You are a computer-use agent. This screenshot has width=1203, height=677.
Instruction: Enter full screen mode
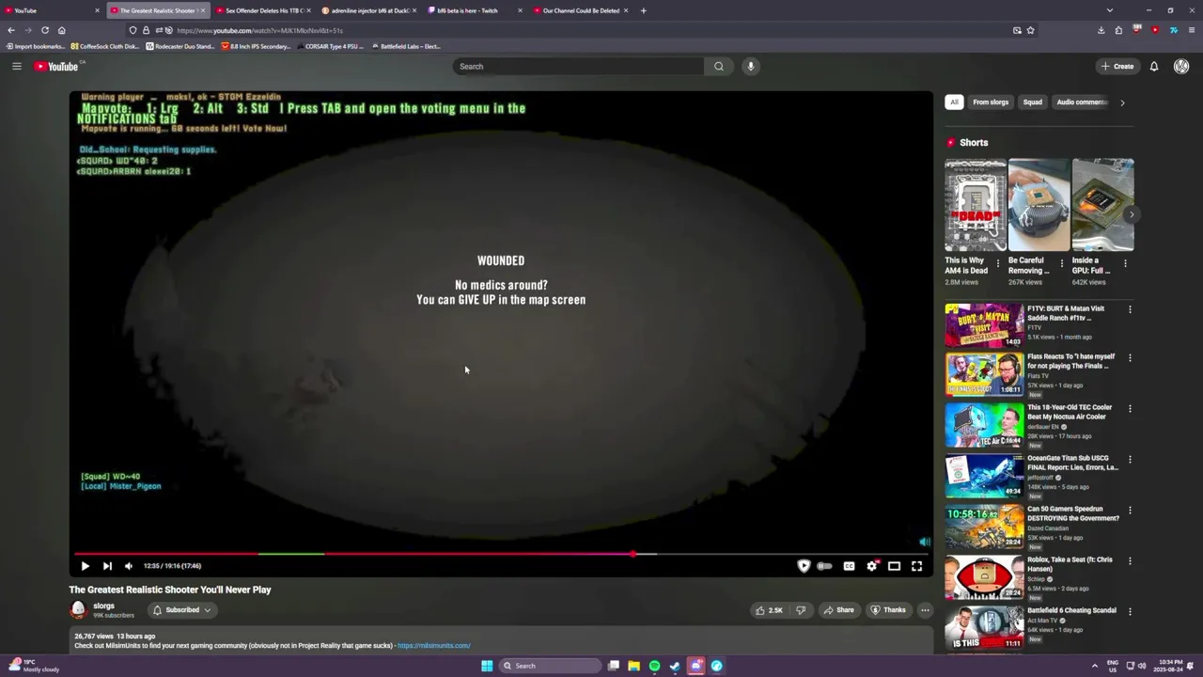tap(917, 566)
